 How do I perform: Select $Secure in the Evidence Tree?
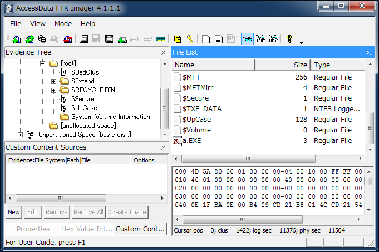[x=83, y=99]
